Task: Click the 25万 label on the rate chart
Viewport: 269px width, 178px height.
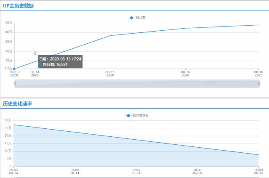Action: click(8, 128)
